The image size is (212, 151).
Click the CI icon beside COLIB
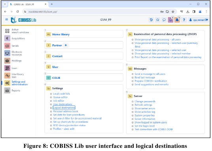[49, 78]
